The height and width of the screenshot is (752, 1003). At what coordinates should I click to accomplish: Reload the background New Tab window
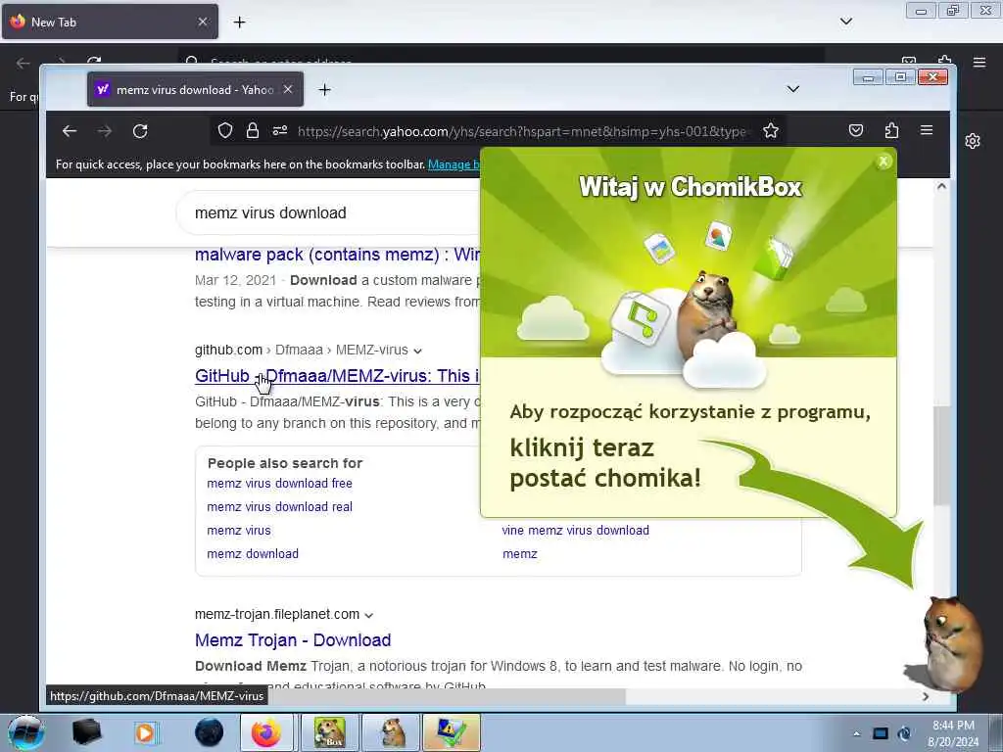point(94,61)
